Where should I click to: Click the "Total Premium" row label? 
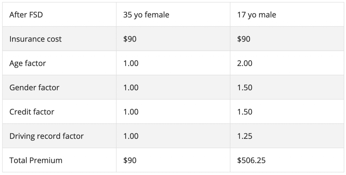coord(36,160)
